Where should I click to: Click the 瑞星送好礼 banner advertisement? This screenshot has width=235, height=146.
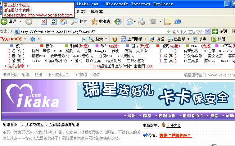click(x=156, y=96)
